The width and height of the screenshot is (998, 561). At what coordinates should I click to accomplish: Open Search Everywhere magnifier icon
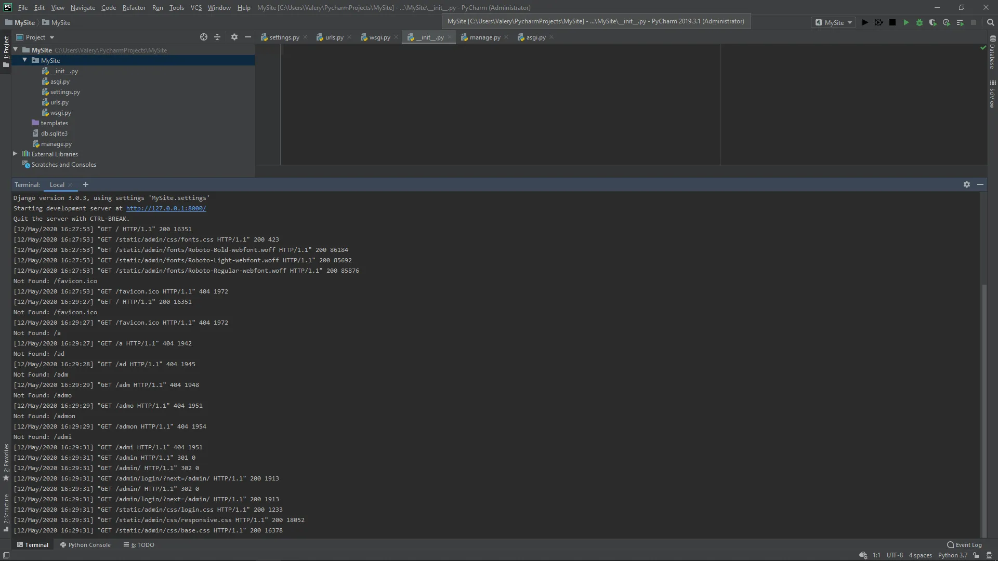point(990,22)
